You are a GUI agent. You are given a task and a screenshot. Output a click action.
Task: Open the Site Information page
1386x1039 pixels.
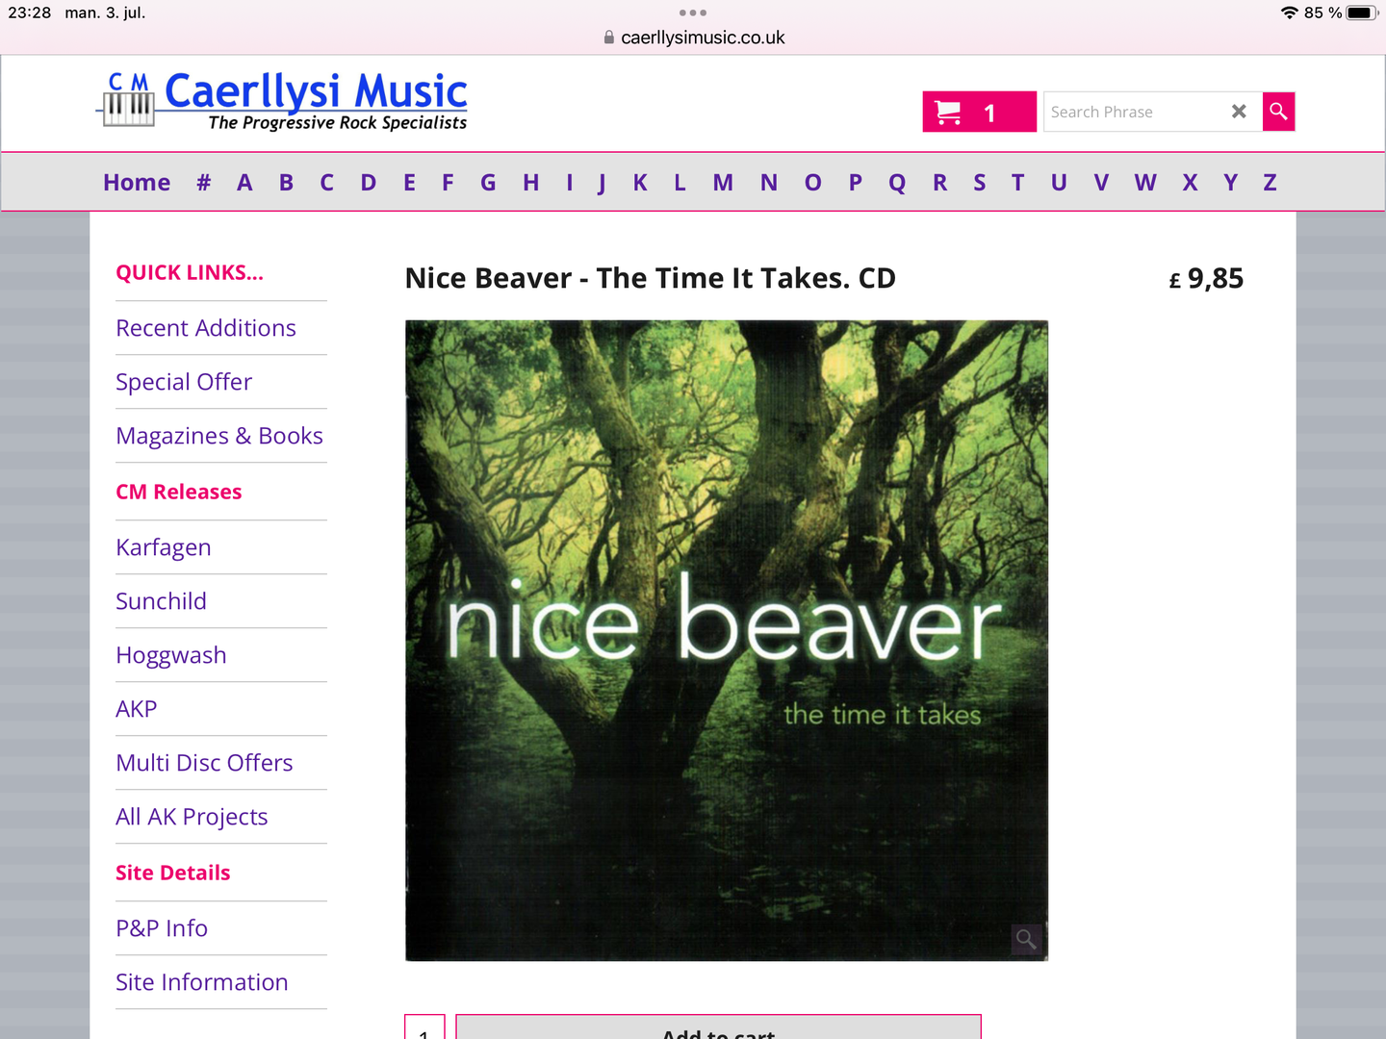(x=202, y=982)
